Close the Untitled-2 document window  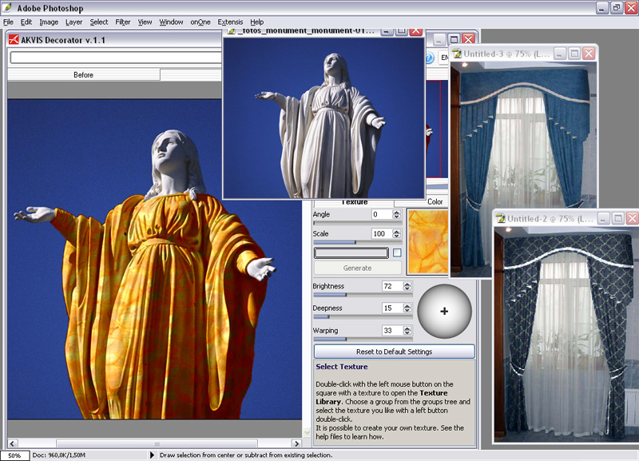633,218
